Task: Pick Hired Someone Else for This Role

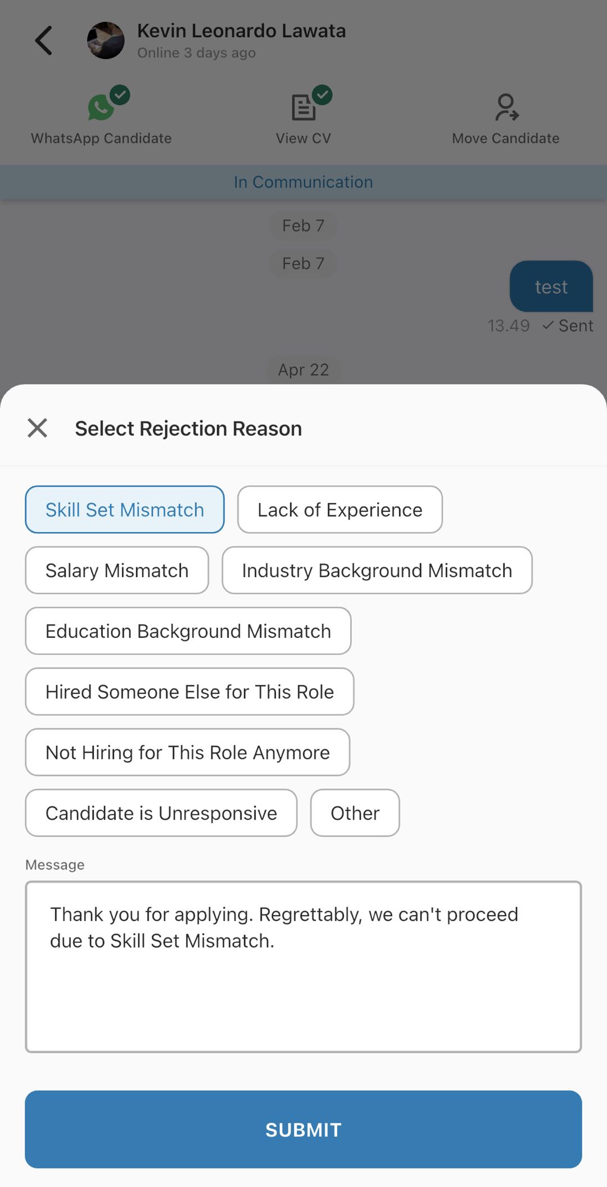Action: pos(189,692)
